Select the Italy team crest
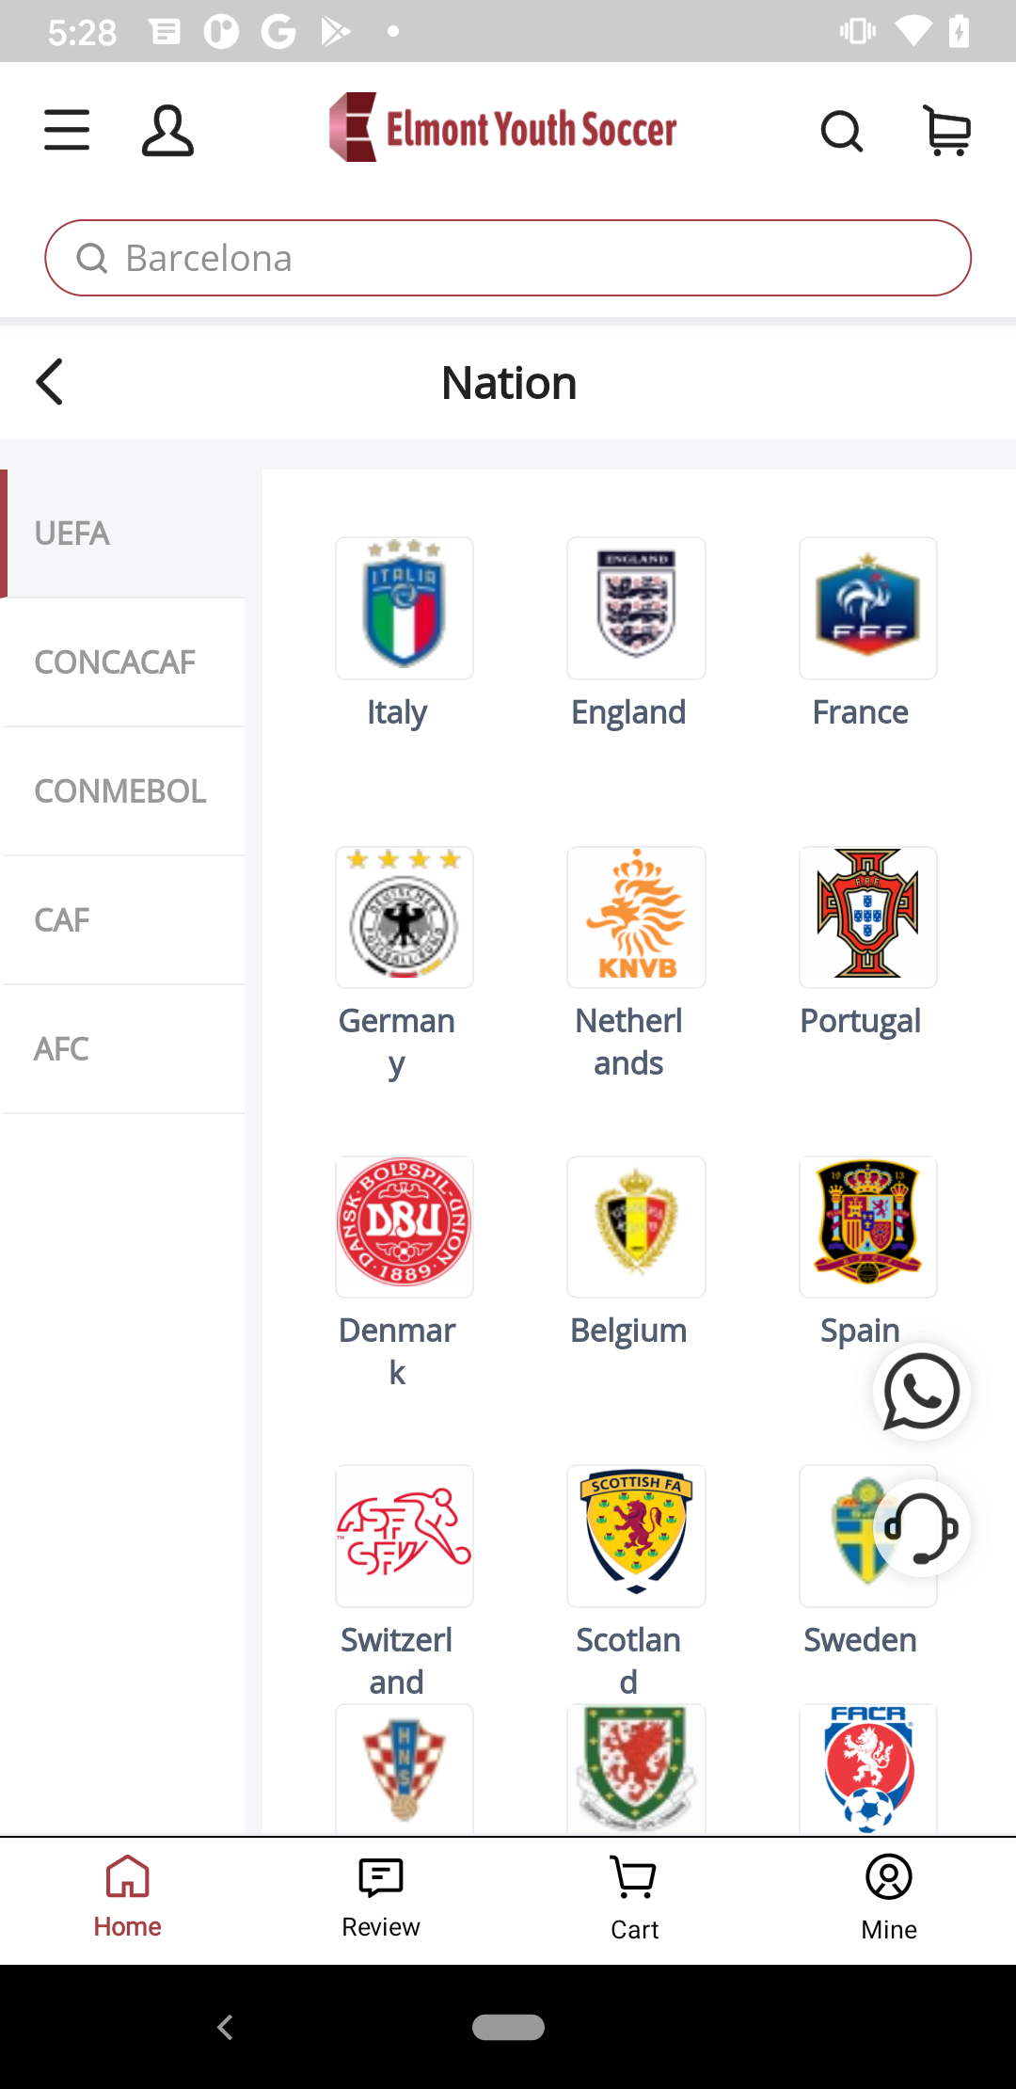The image size is (1016, 2089). coord(405,608)
